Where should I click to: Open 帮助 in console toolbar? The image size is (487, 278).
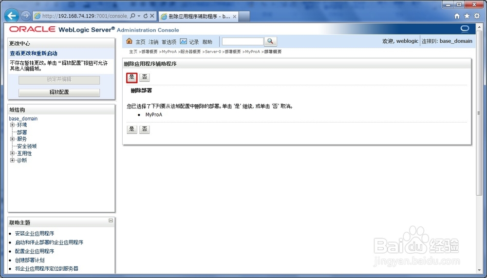tap(207, 42)
